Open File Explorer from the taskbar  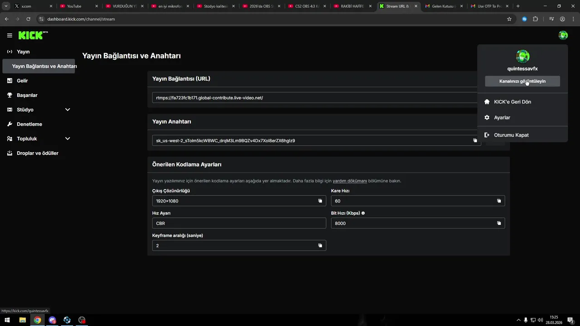coord(22,320)
